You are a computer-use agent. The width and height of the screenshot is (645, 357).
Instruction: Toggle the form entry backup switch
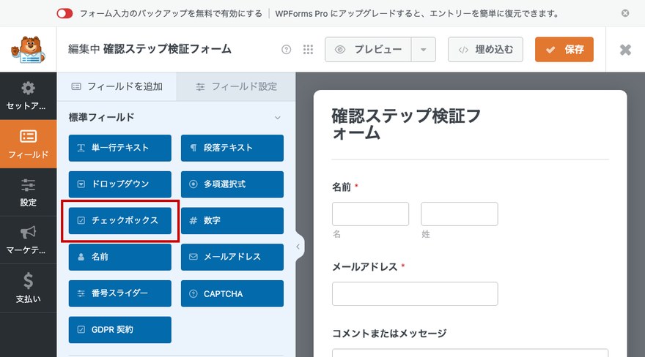[x=64, y=14]
